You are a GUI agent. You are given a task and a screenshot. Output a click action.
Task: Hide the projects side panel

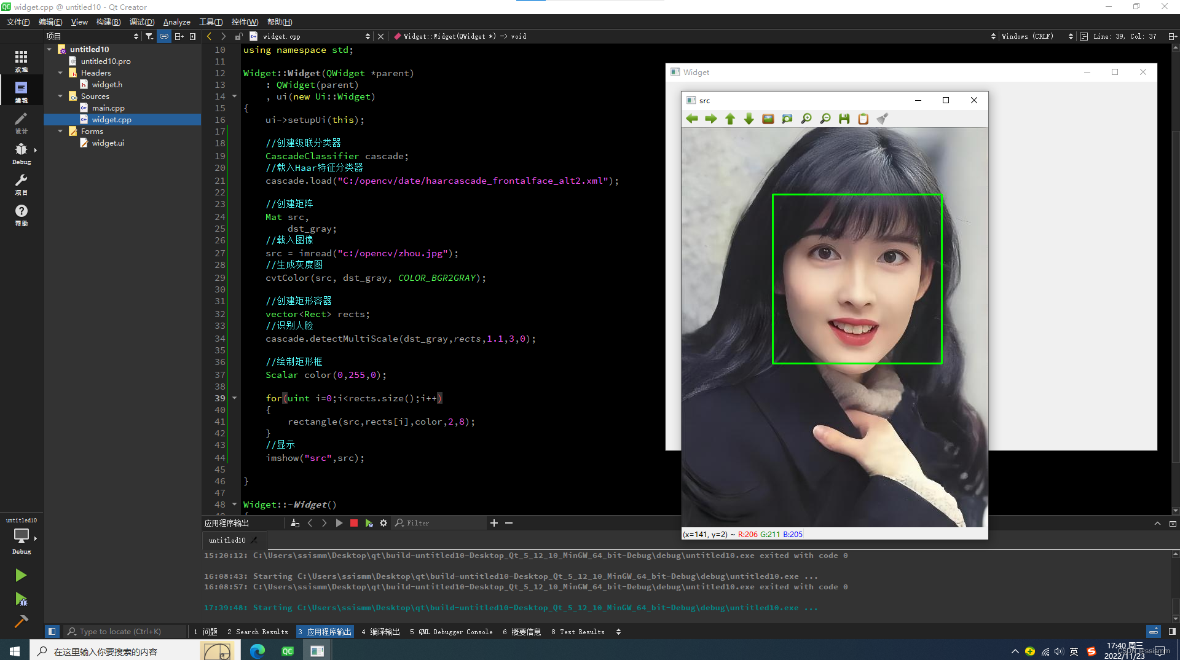193,36
